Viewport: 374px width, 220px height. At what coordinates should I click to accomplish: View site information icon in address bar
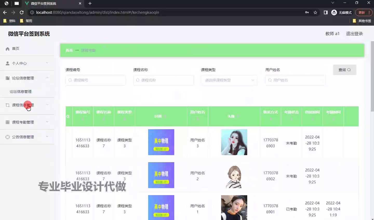(x=32, y=12)
